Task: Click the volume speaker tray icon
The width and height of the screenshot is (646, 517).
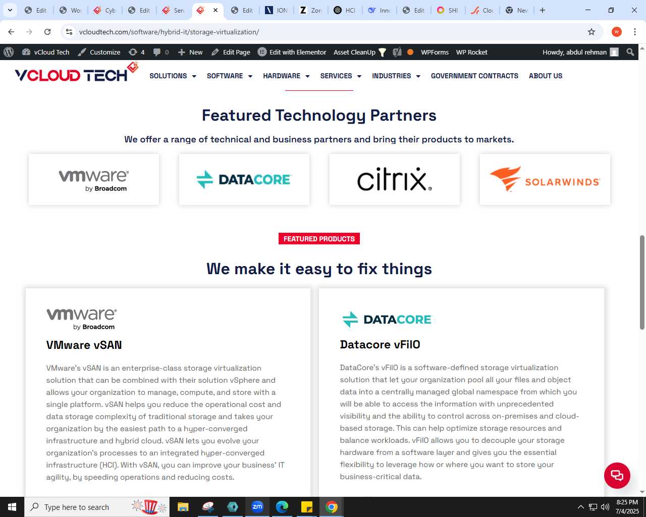Action: coord(605,507)
